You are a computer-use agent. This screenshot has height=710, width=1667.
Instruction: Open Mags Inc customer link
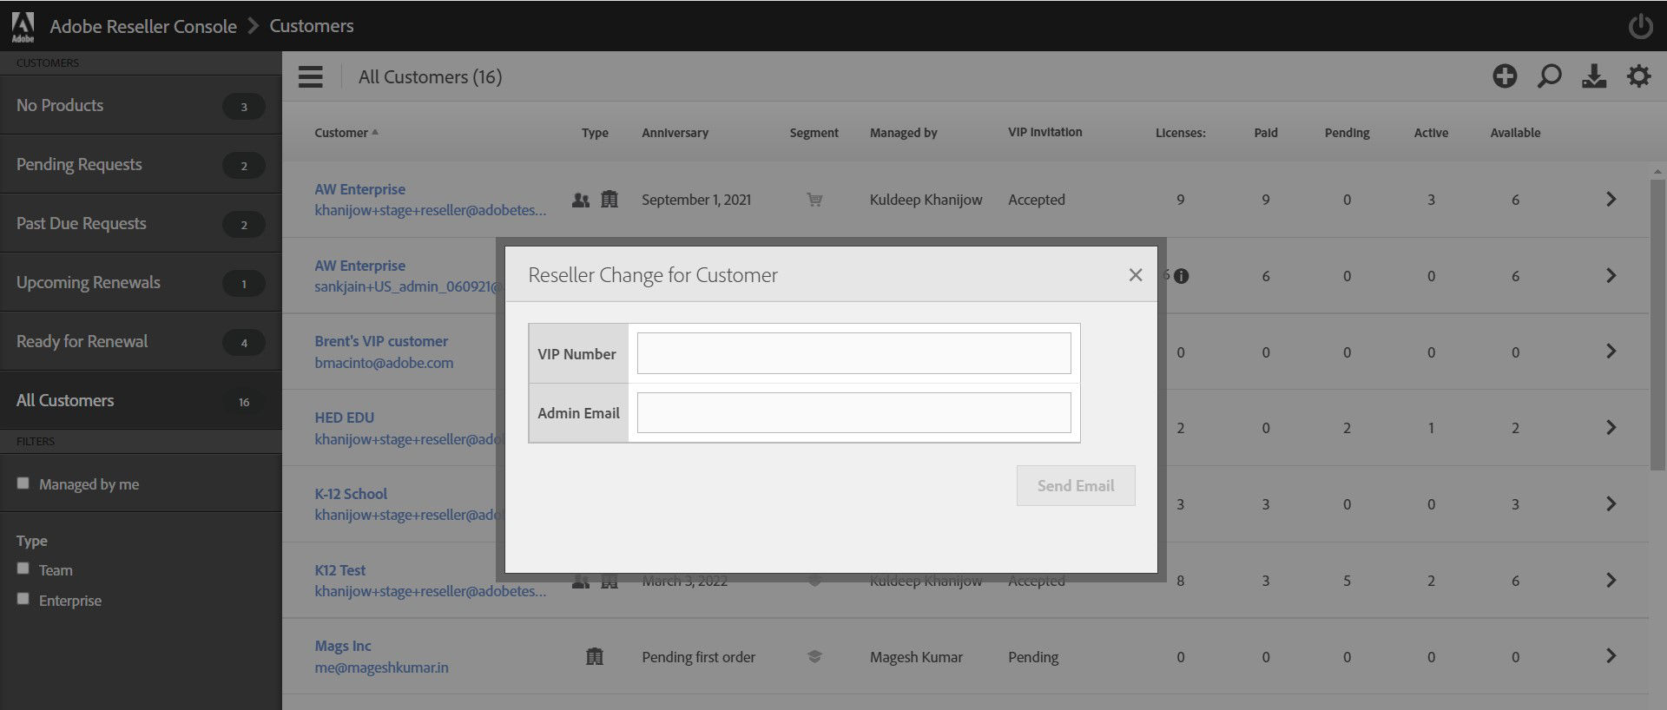[x=343, y=646]
